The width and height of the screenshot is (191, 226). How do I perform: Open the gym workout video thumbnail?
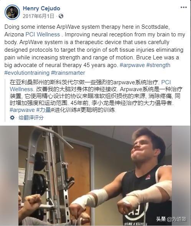pyautogui.click(x=95, y=175)
